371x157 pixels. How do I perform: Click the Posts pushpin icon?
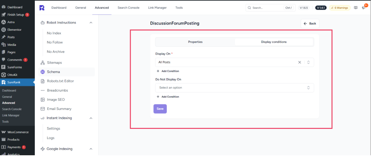click(4, 37)
